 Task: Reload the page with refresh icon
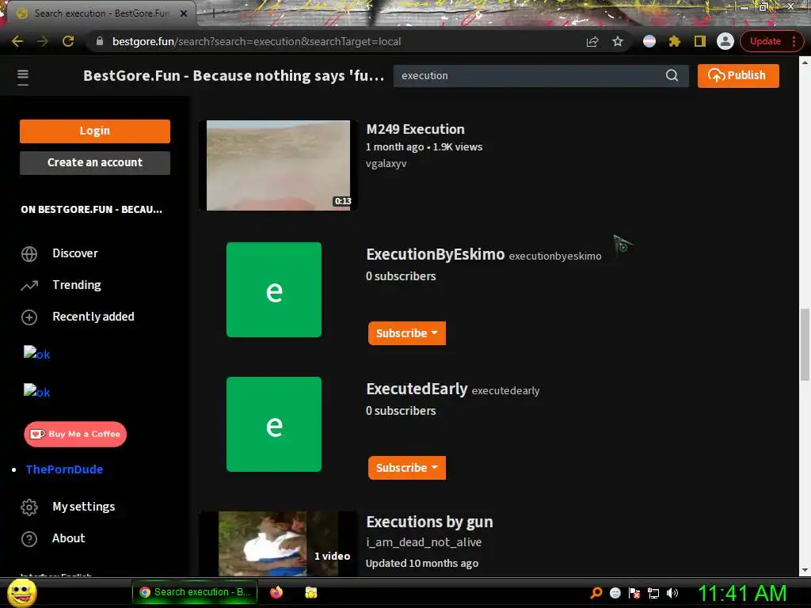pos(68,41)
